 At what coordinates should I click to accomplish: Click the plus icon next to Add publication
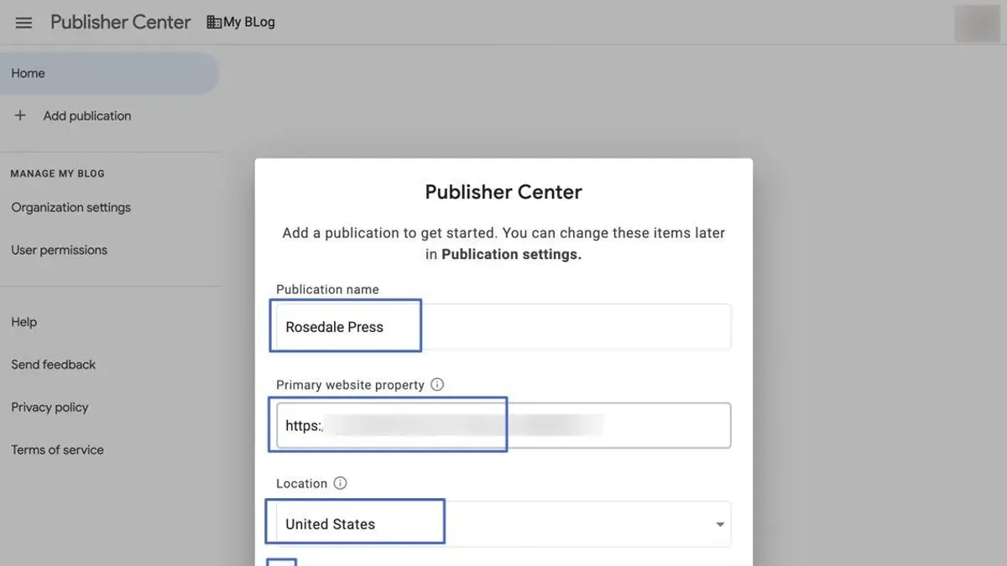(20, 116)
